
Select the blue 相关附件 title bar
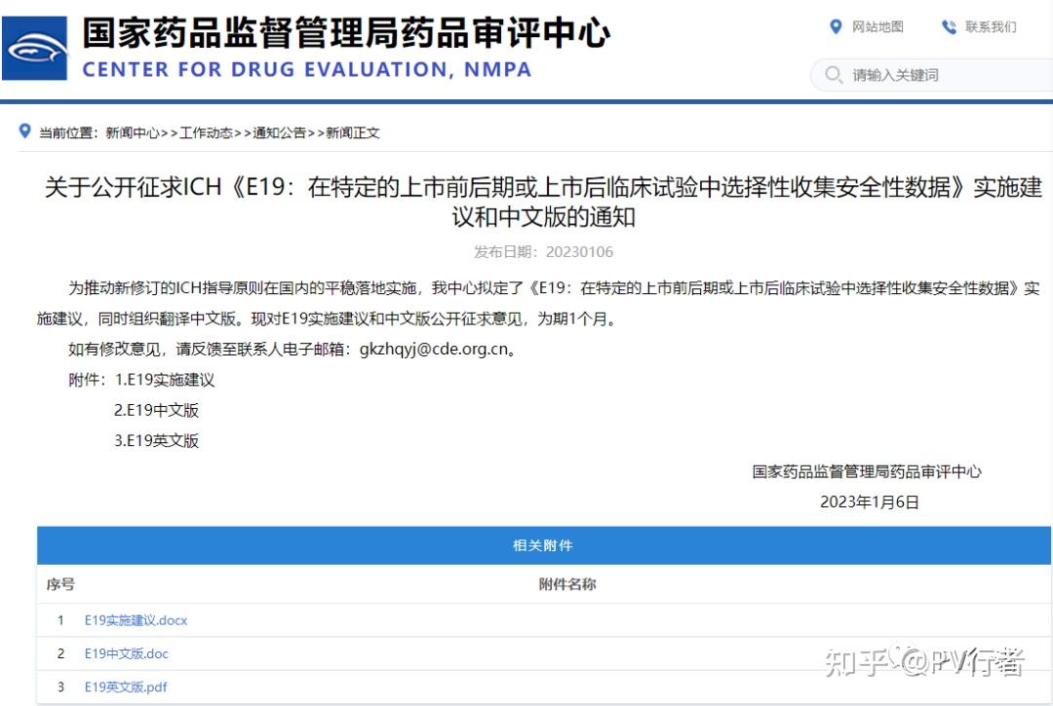(x=544, y=545)
